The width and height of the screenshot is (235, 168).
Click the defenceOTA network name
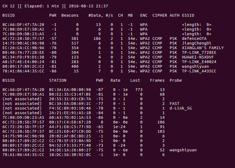pos(194,39)
